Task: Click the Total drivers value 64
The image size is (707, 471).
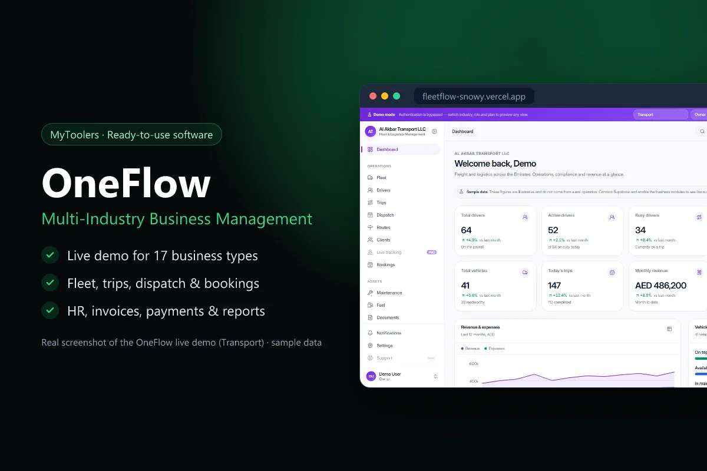Action: pyautogui.click(x=466, y=230)
